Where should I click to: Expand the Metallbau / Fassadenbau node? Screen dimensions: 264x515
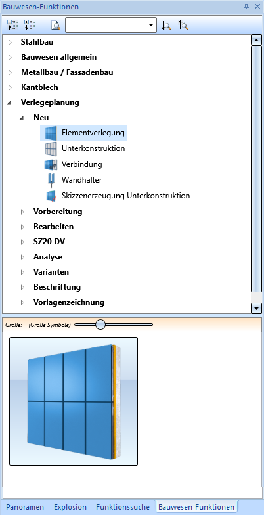pyautogui.click(x=10, y=72)
